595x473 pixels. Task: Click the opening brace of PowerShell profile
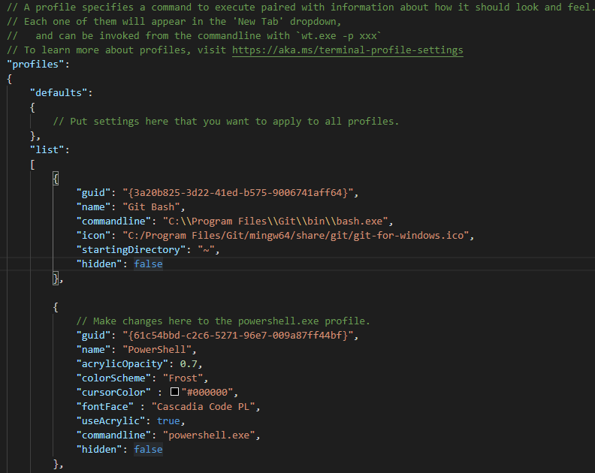click(x=56, y=307)
